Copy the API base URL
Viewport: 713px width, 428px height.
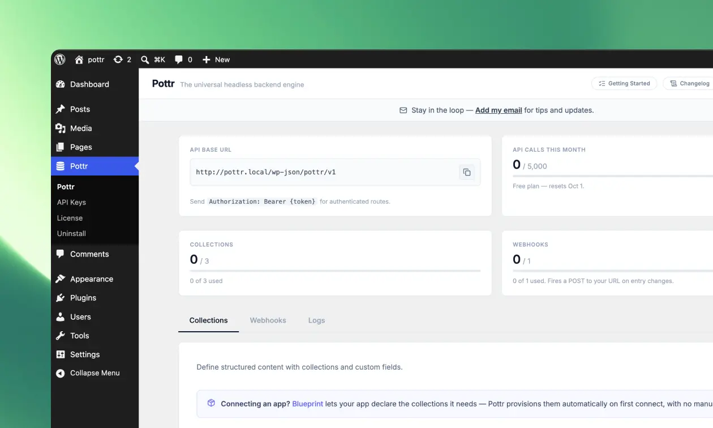point(467,172)
